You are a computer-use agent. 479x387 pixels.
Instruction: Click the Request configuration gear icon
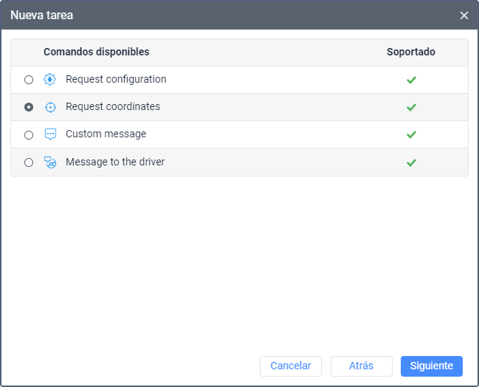pyautogui.click(x=50, y=80)
